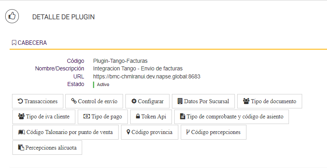This screenshot has height=168, width=327.
Task: Open Tipo de comprobante y código de asiento
Action: (x=232, y=117)
